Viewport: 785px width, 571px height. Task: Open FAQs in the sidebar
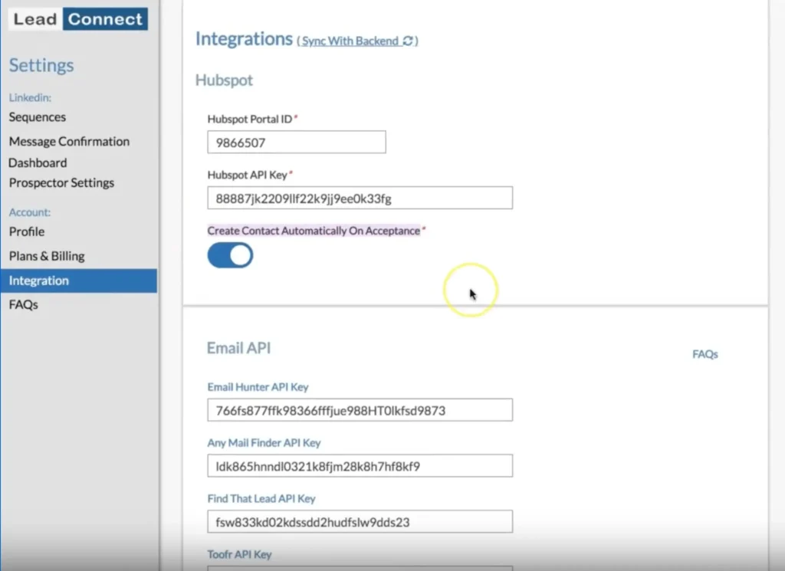click(23, 305)
